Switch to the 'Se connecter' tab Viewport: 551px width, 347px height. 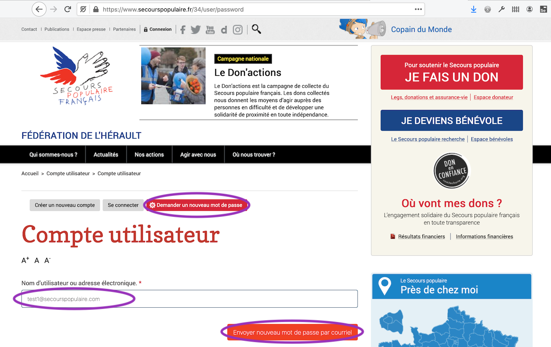(x=123, y=205)
